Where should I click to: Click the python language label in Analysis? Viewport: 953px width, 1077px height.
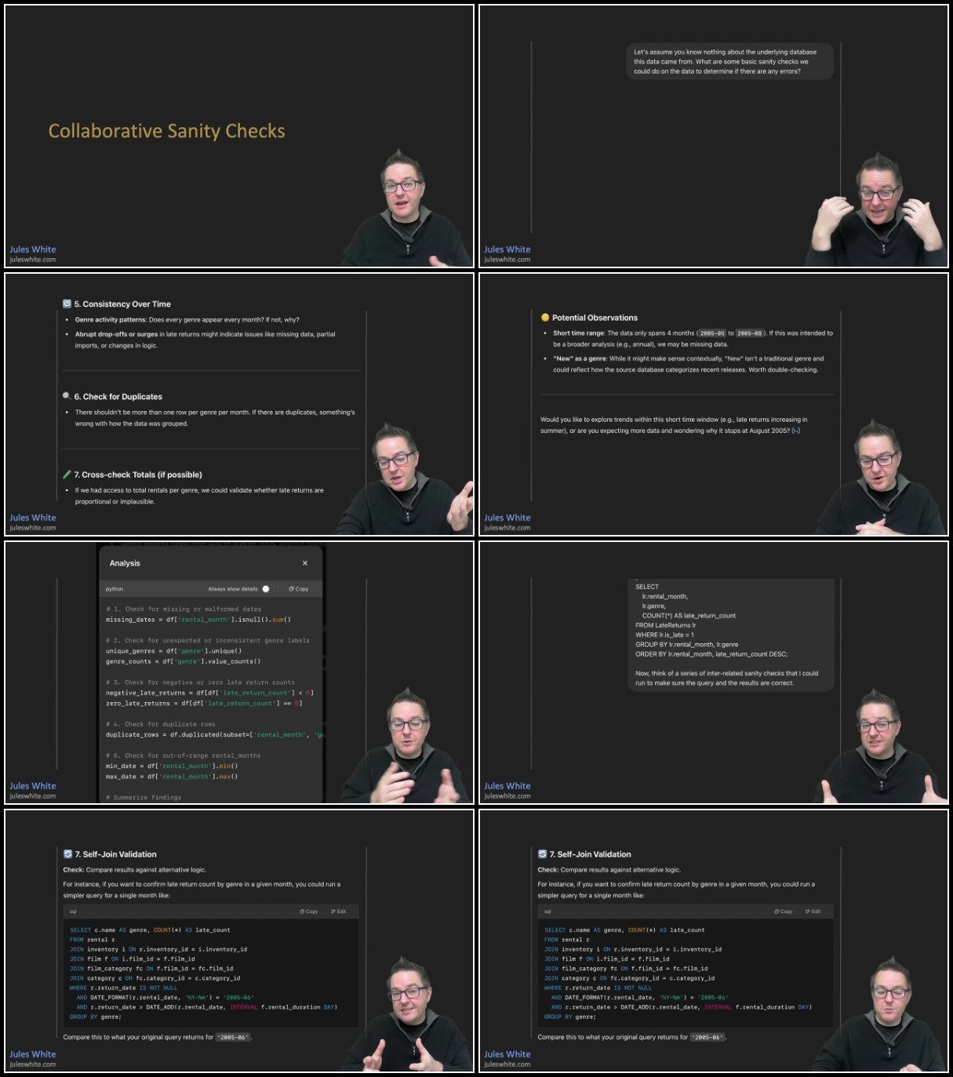115,589
